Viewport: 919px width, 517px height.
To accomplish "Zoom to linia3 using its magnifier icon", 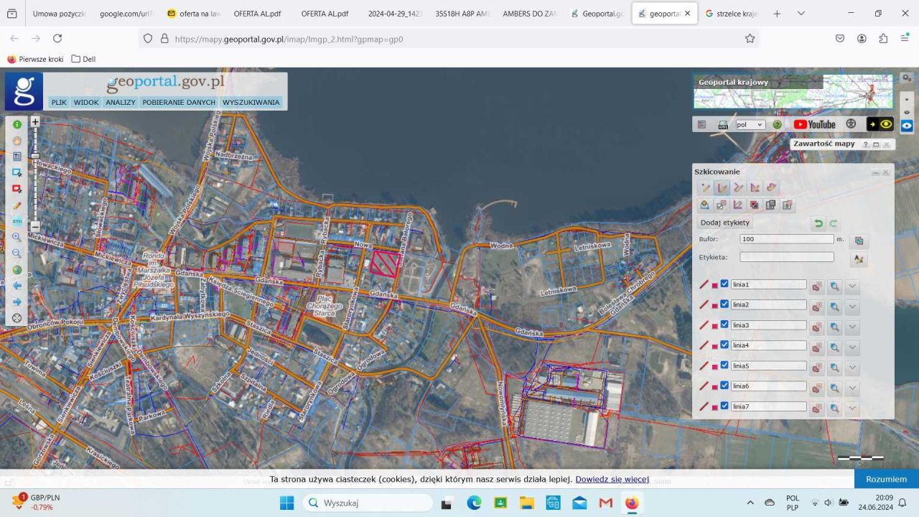I will [834, 327].
